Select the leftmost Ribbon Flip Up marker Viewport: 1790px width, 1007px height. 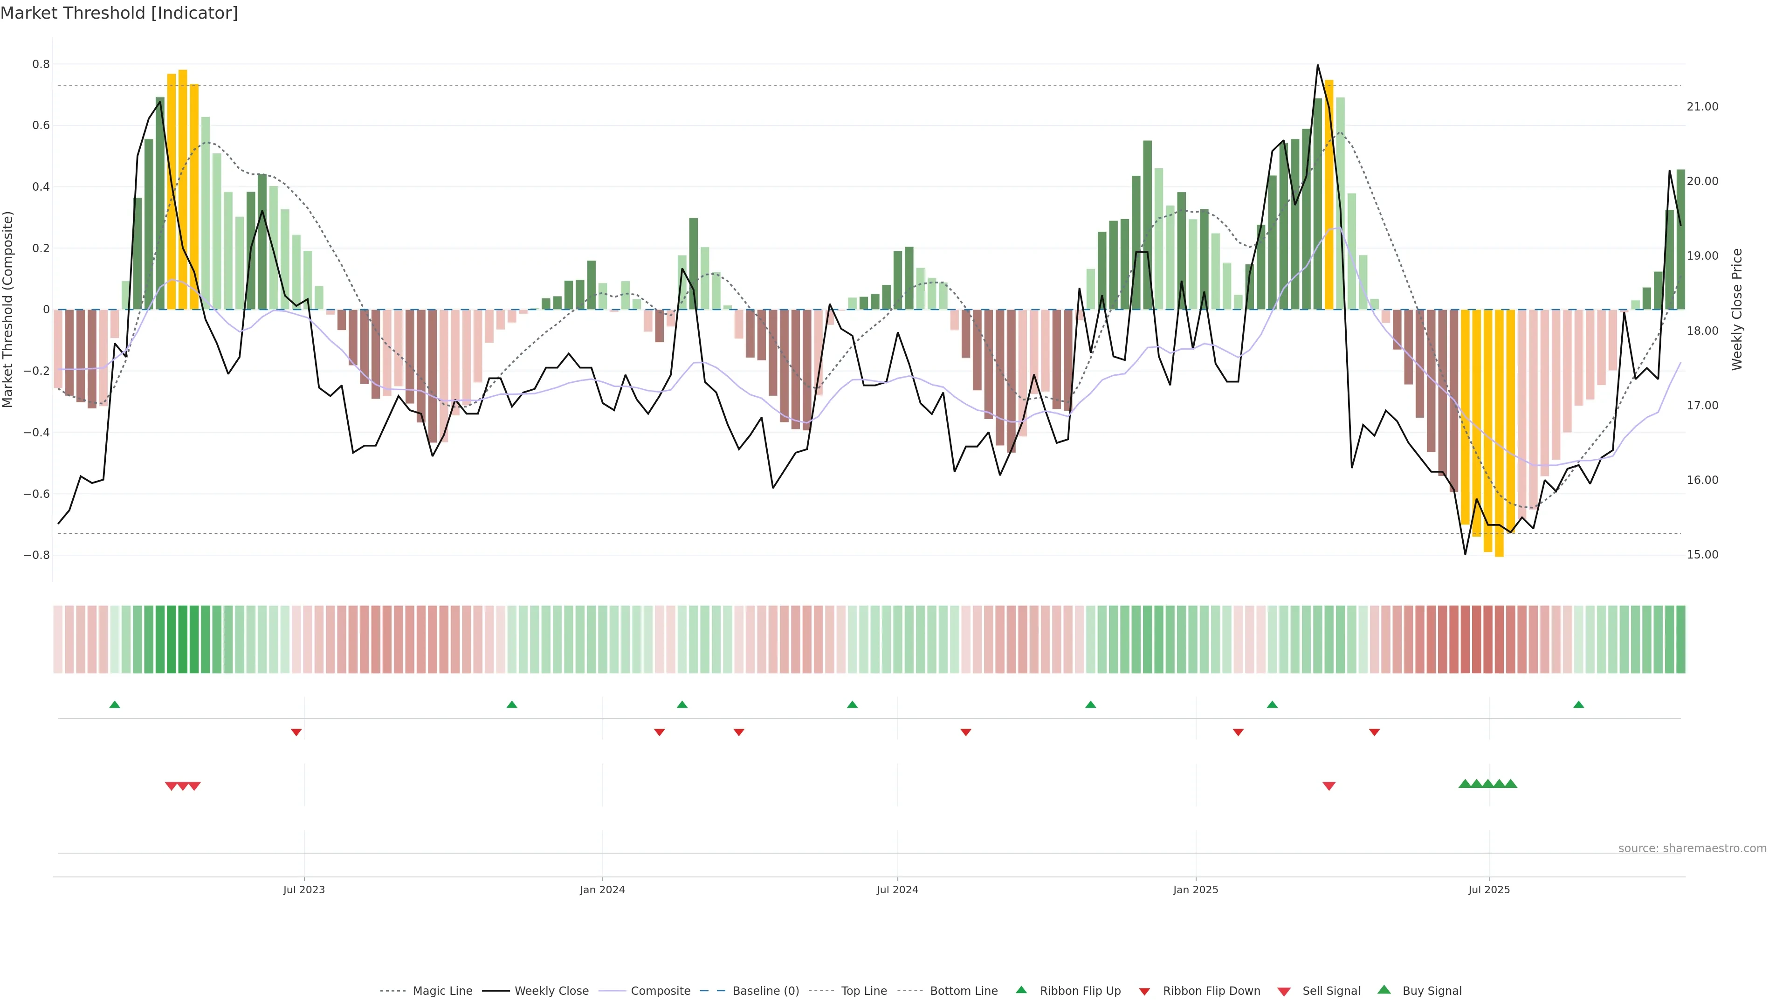tap(115, 705)
